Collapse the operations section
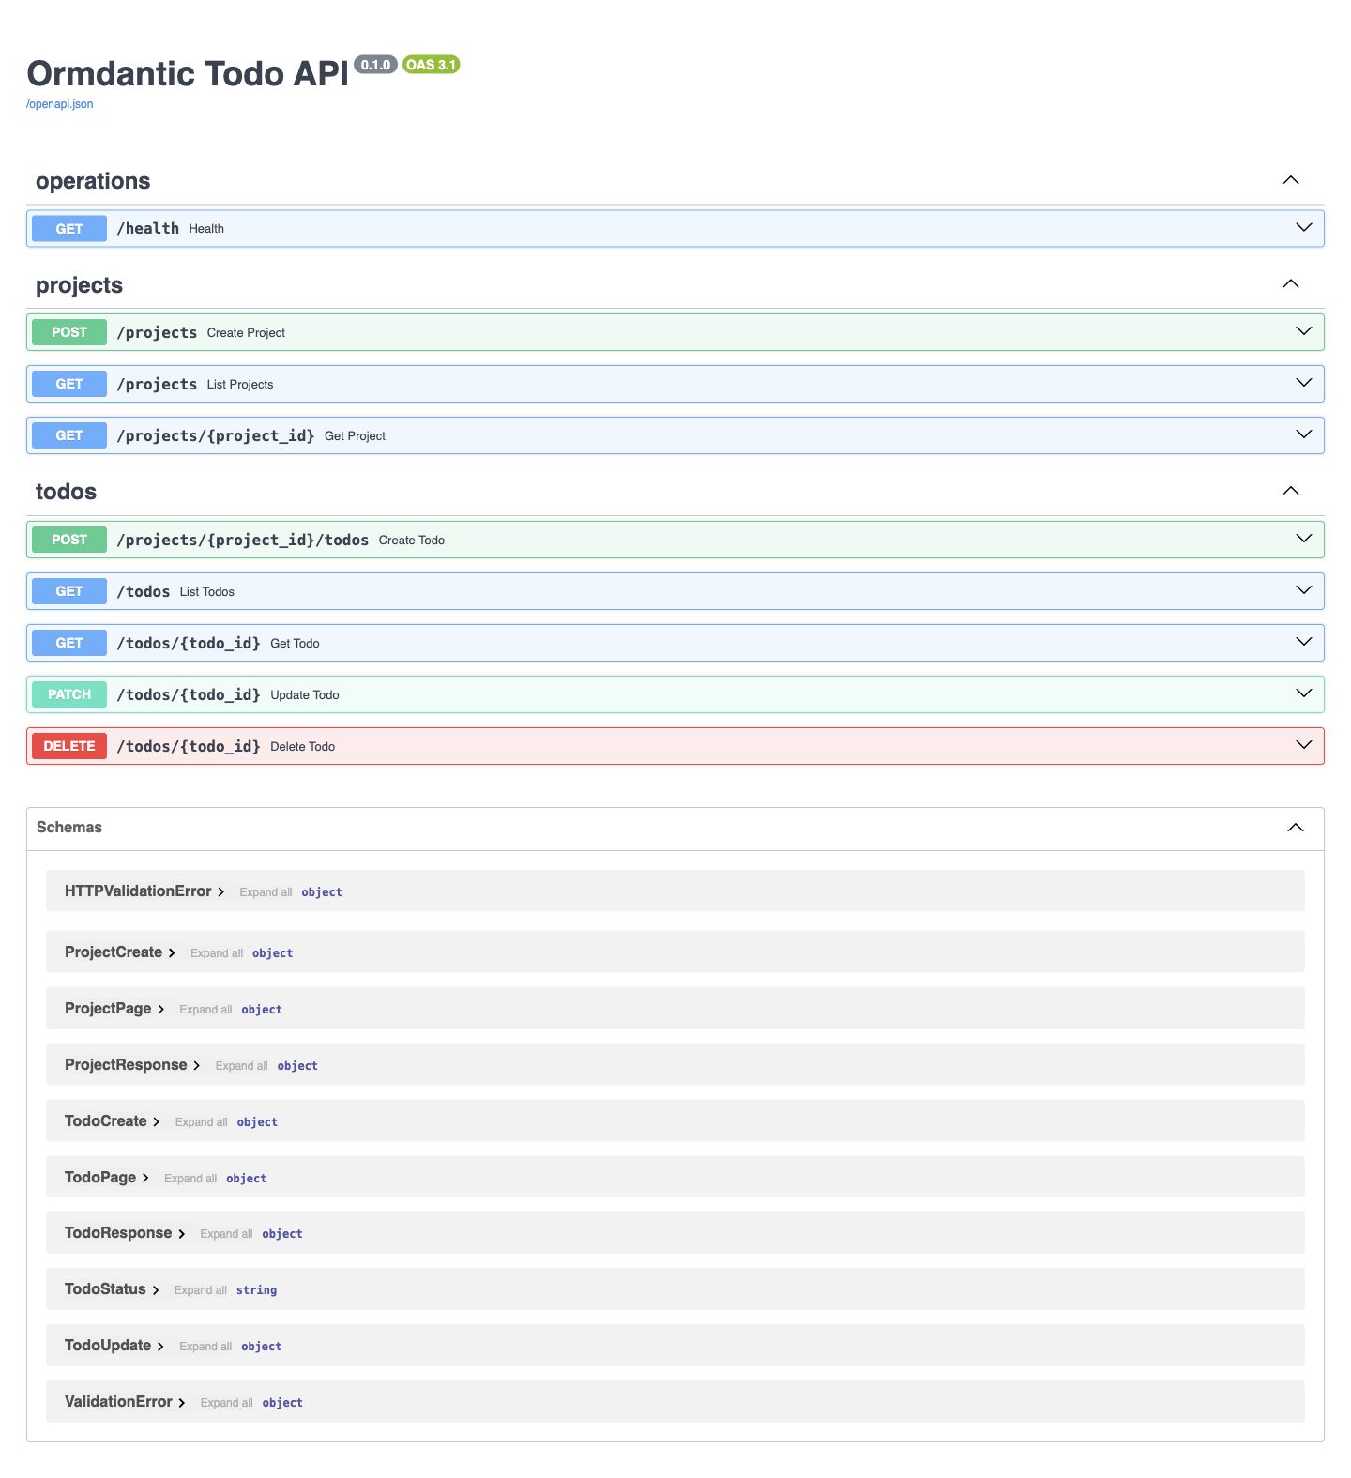 click(x=1291, y=180)
